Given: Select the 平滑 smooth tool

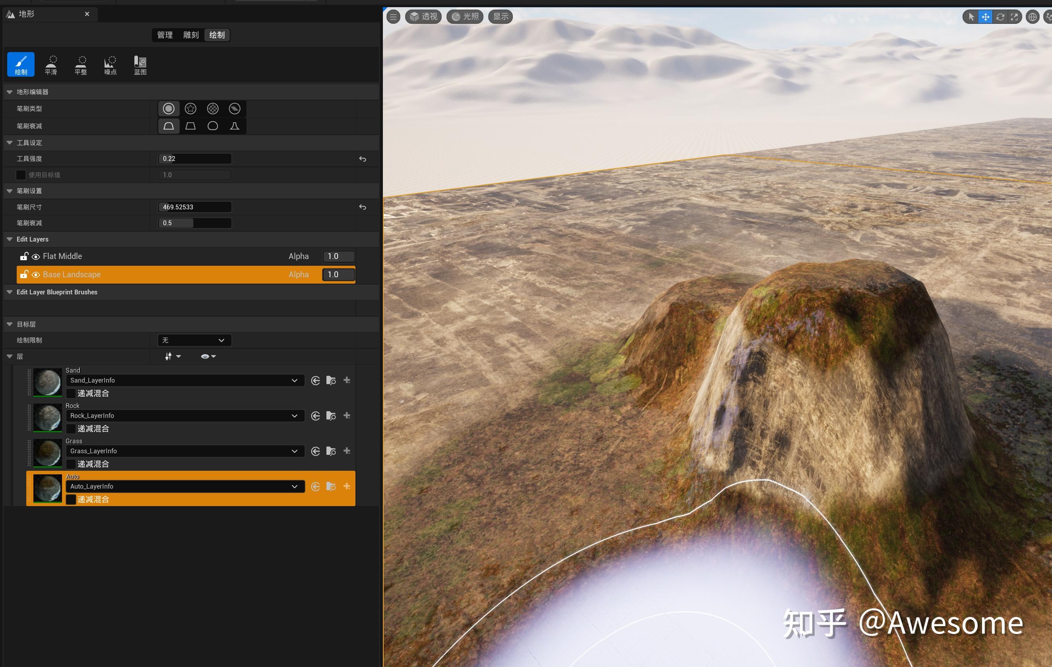Looking at the screenshot, I should click(50, 64).
